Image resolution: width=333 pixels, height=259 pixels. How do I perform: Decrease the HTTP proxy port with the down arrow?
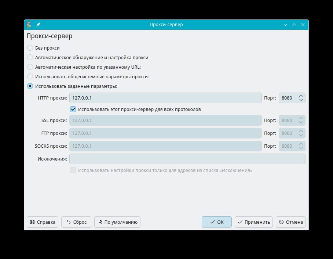click(x=301, y=100)
